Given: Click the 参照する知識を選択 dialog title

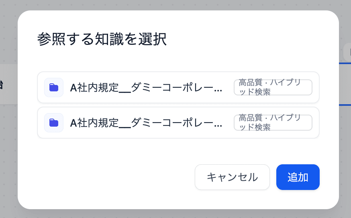Looking at the screenshot, I should click(102, 40).
